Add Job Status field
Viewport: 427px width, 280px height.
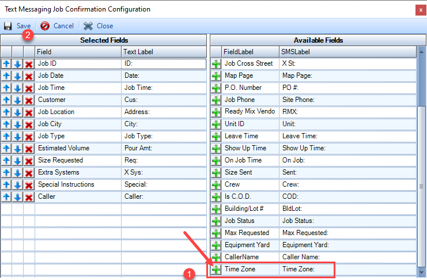pos(216,221)
